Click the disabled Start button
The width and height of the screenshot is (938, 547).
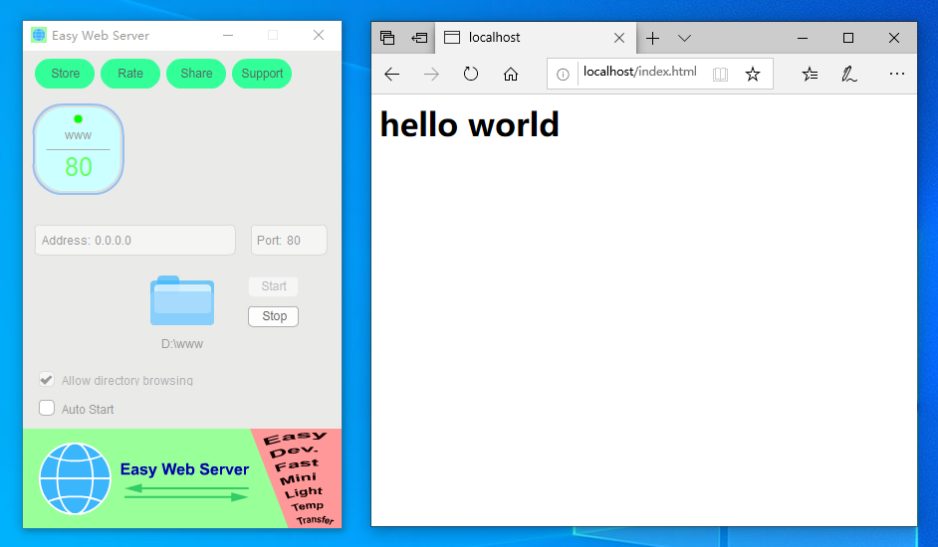274,286
